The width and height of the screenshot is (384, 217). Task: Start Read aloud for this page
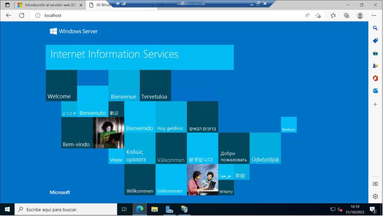(307, 15)
